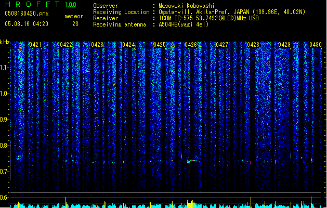The height and width of the screenshot is (208, 327).
Task: Click the 1.1 kHz frequency axis label
Action: coord(4,68)
